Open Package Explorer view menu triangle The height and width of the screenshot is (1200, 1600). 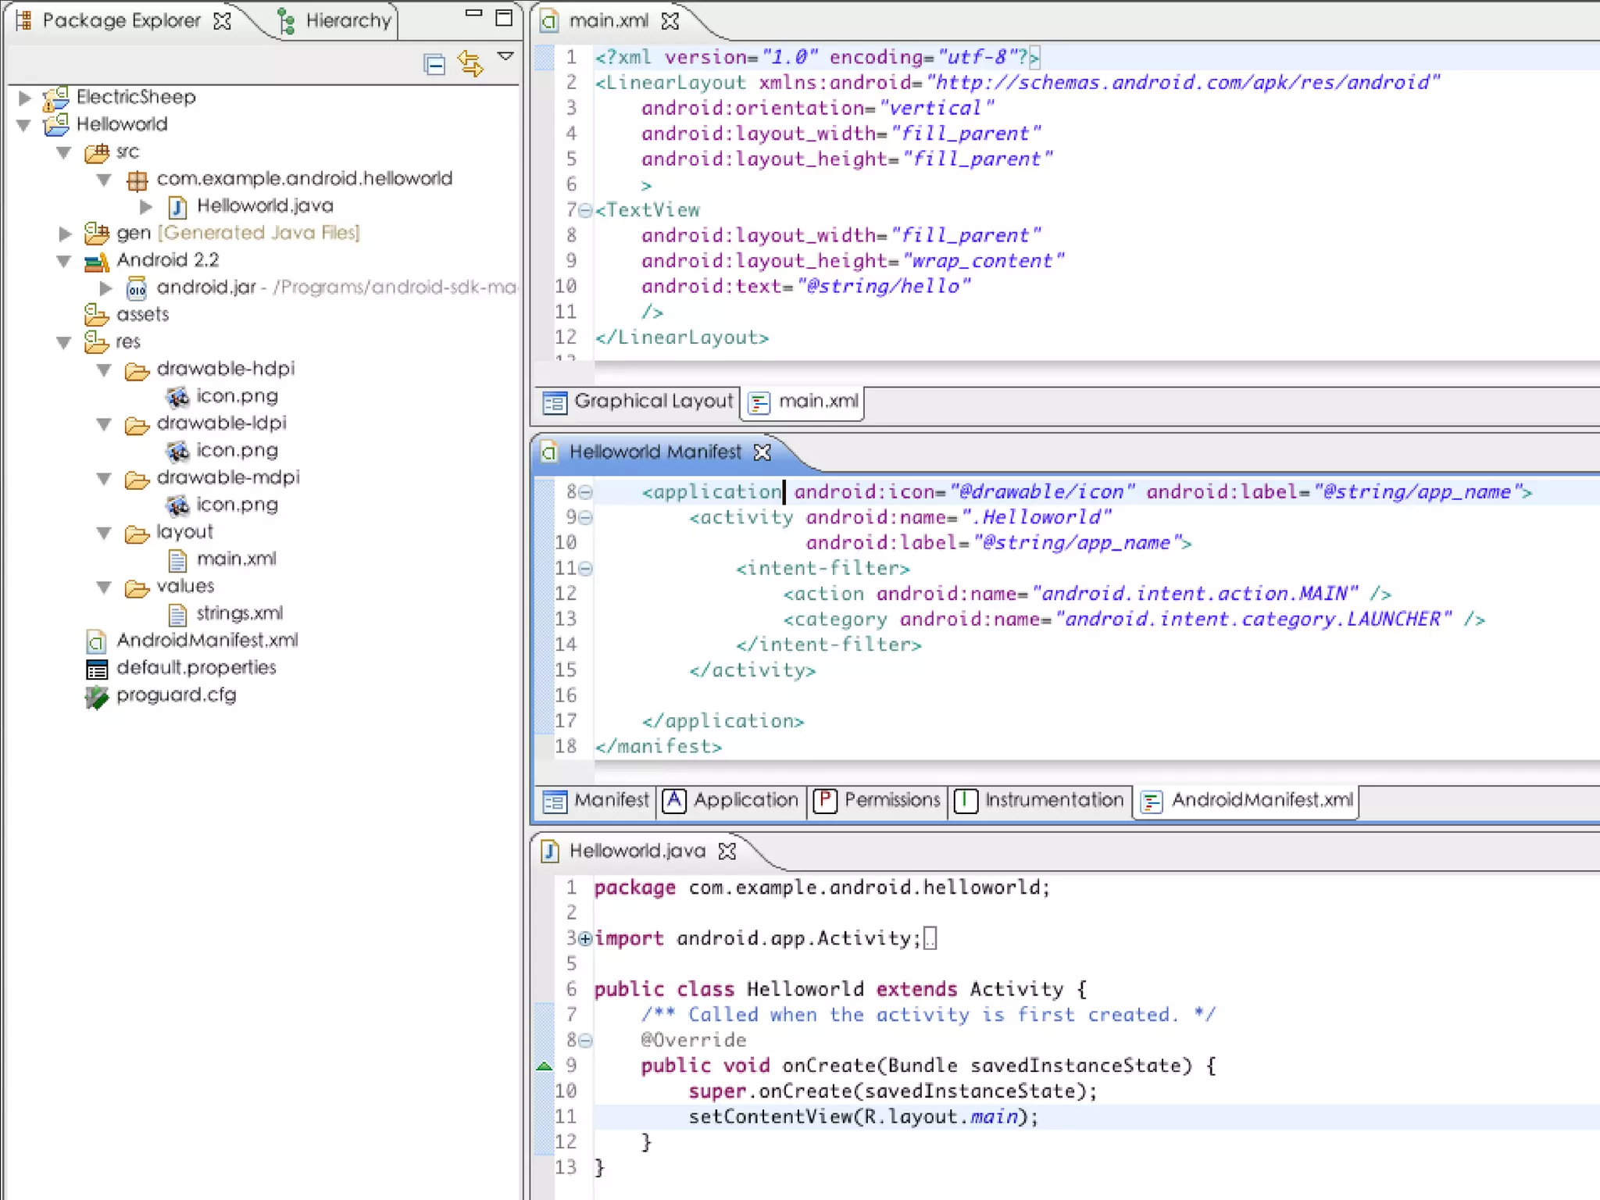point(505,56)
